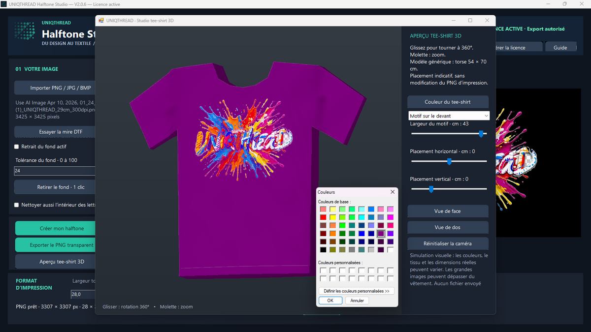Click Retirer le fond · 1 clic button
Viewport: 591px width, 332px height.
coord(55,187)
